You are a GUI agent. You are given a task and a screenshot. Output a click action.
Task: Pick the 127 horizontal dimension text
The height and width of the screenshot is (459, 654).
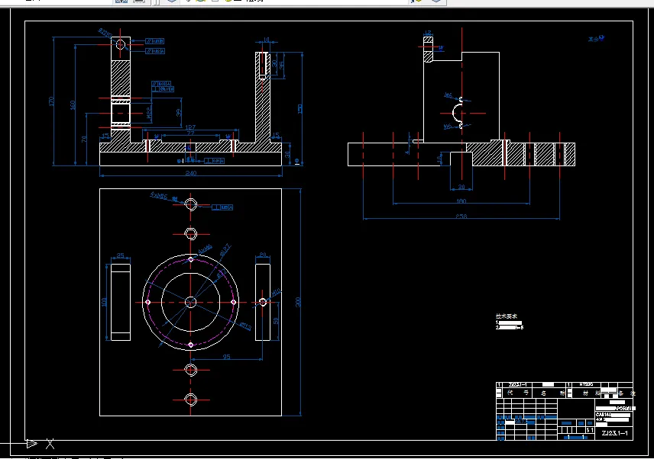click(x=190, y=127)
